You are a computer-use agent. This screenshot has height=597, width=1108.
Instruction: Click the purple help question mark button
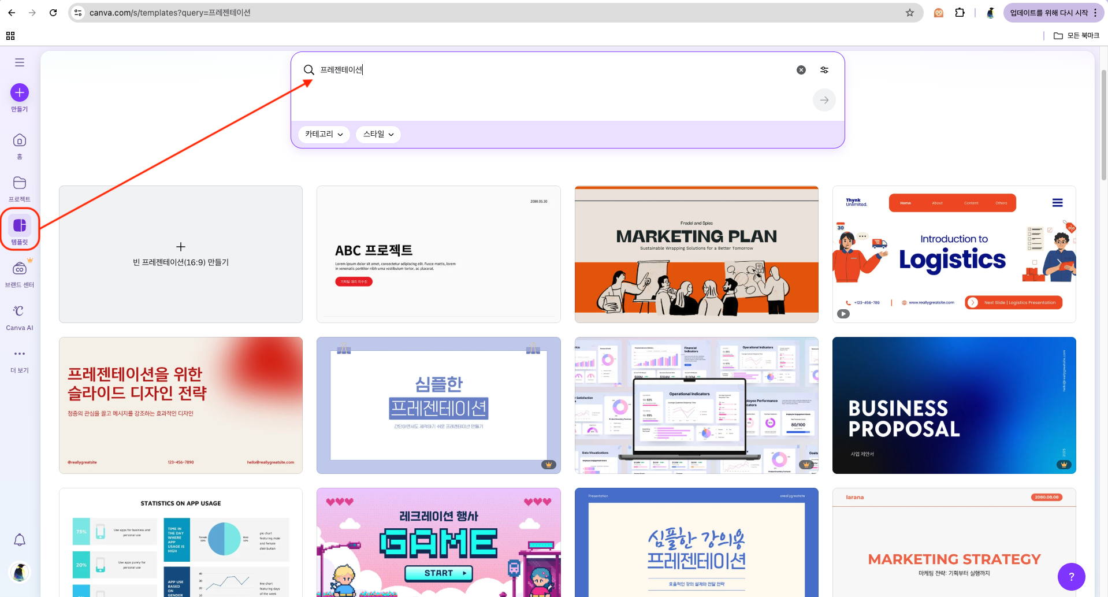(x=1071, y=576)
